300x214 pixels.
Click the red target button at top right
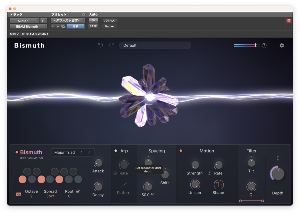289,21
